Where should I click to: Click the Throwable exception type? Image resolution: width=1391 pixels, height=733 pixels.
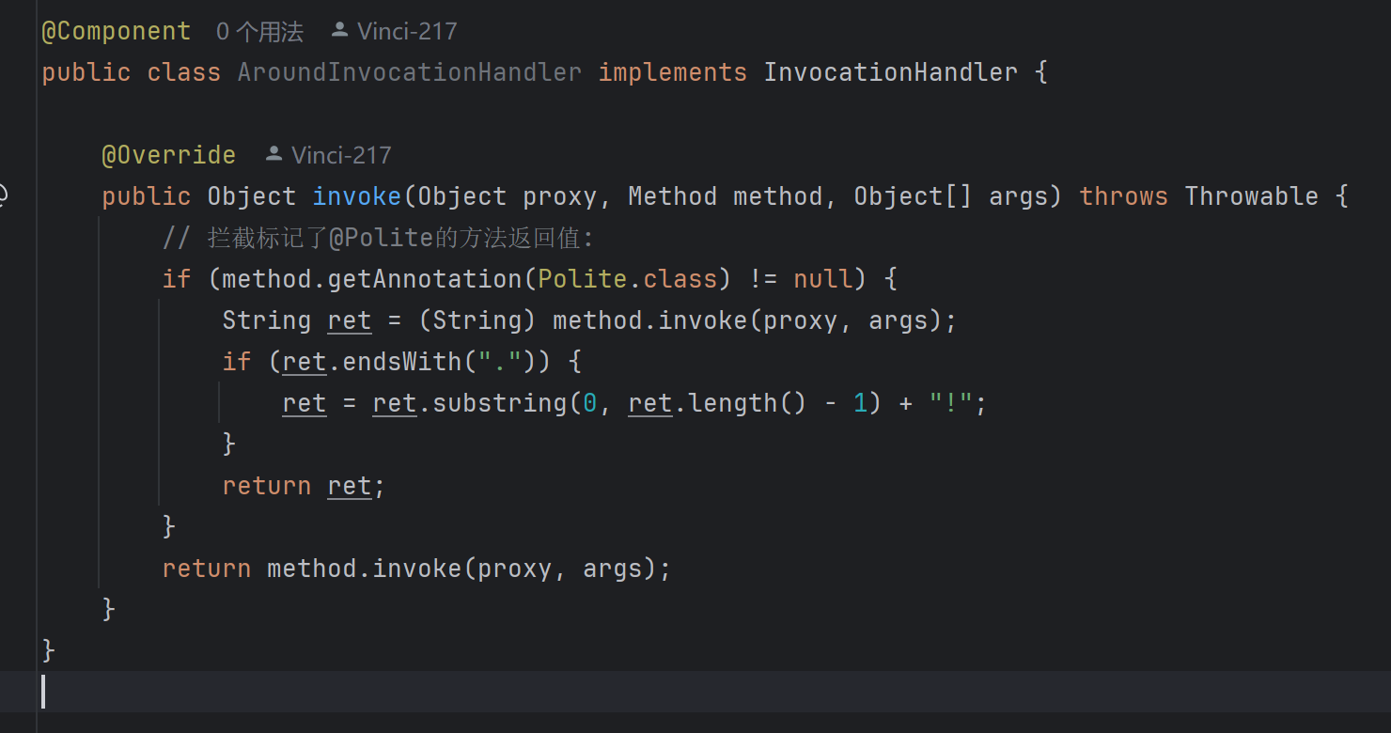(x=1252, y=196)
